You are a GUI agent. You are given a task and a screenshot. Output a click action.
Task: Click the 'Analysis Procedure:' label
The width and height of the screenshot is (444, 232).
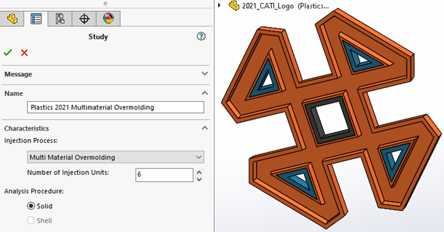[x=34, y=191]
